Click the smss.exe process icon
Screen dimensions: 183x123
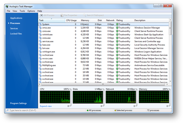[40, 28]
